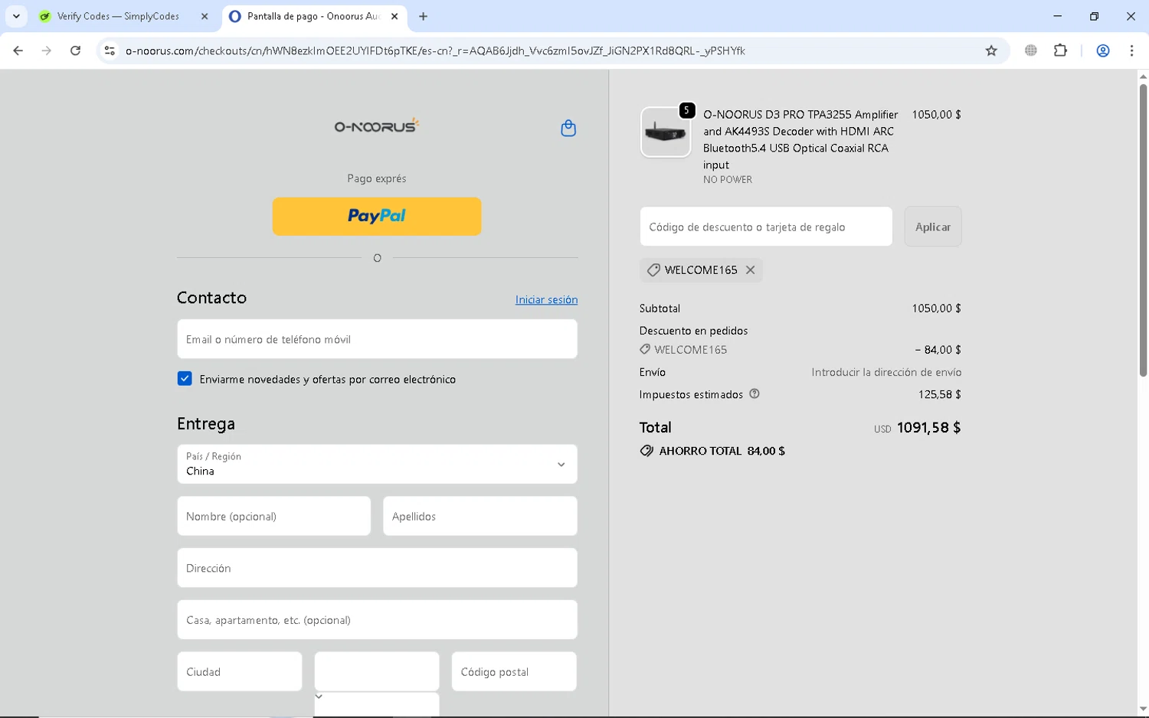
Task: Toggle the email news and offers checkbox
Action: [x=185, y=379]
